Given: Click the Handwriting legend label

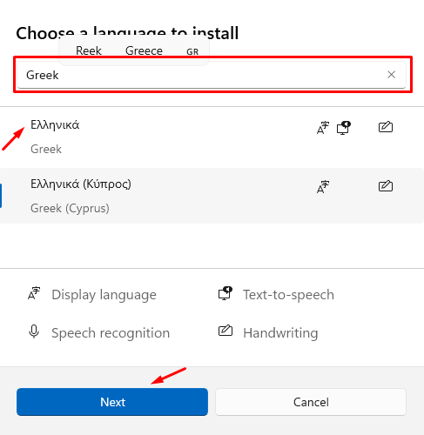Looking at the screenshot, I should tap(280, 333).
